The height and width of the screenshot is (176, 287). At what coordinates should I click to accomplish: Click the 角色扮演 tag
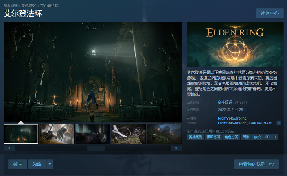click(231, 137)
